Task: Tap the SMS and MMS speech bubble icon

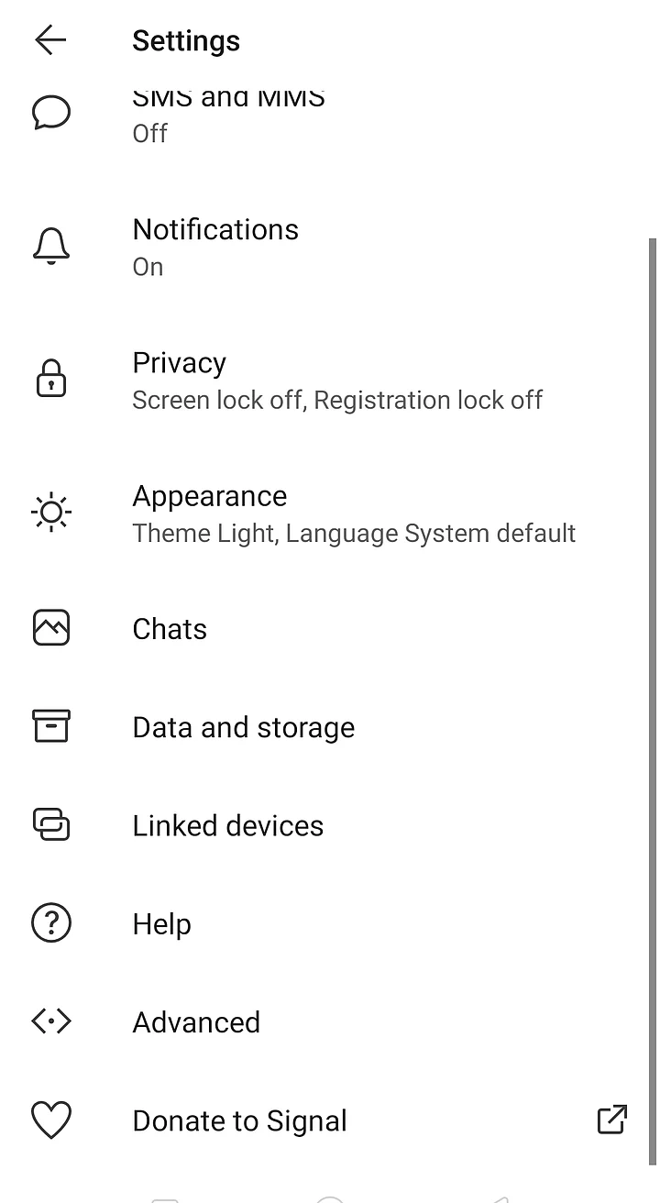Action: tap(51, 113)
